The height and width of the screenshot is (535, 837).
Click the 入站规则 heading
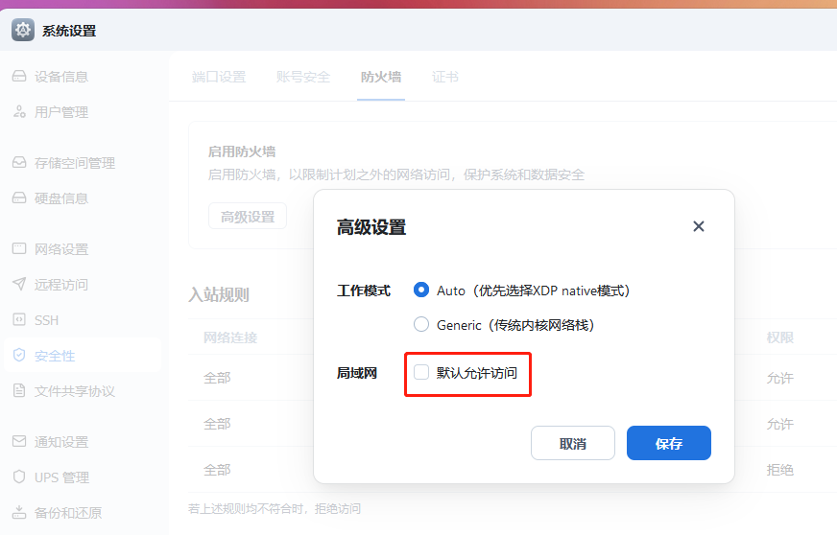[218, 294]
